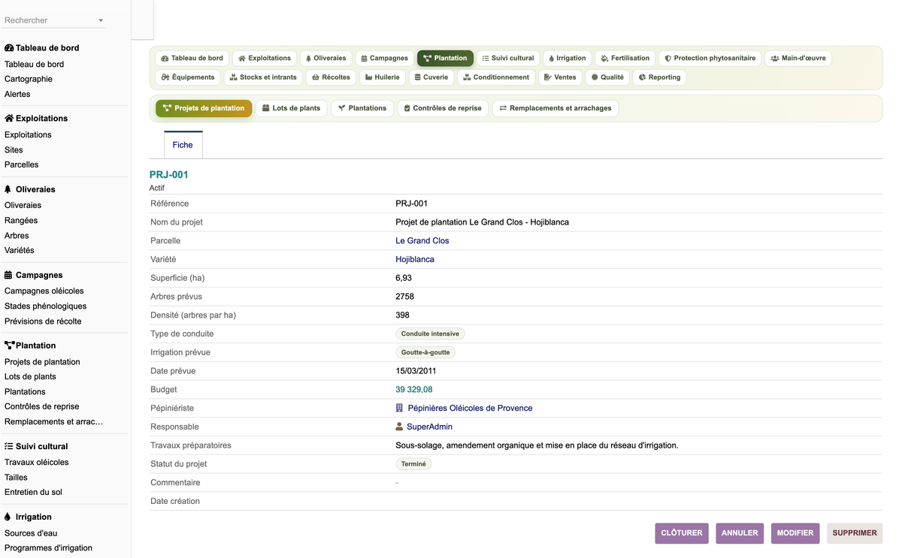Click the basket icon on Récoltes tab

[x=316, y=77]
